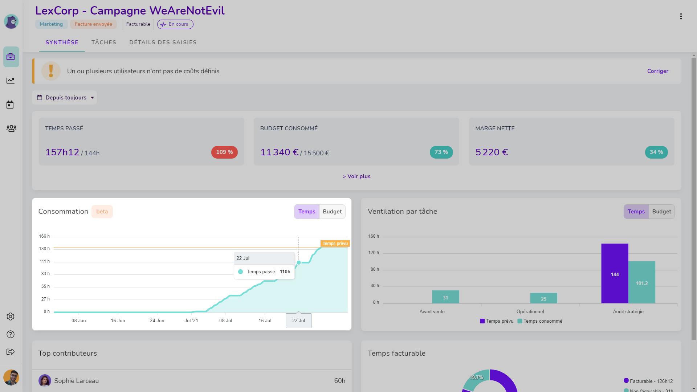This screenshot has height=392, width=697.
Task: Open the help question mark icon
Action: tap(11, 334)
